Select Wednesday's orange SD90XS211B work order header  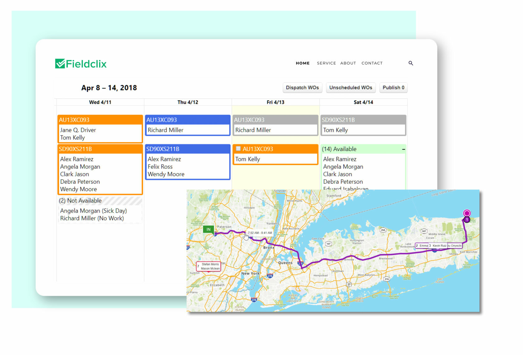click(x=100, y=149)
